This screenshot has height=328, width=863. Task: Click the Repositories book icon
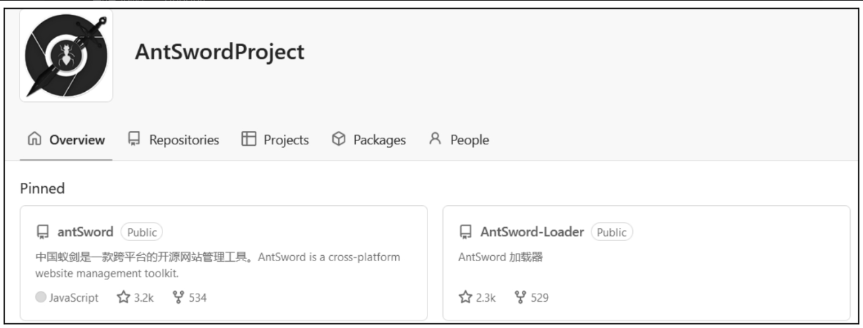[133, 140]
